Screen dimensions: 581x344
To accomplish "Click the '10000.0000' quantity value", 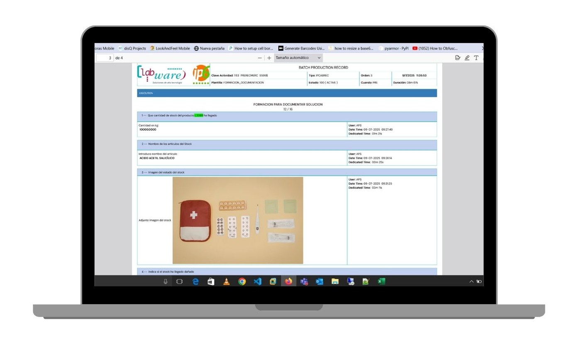I will click(x=148, y=129).
